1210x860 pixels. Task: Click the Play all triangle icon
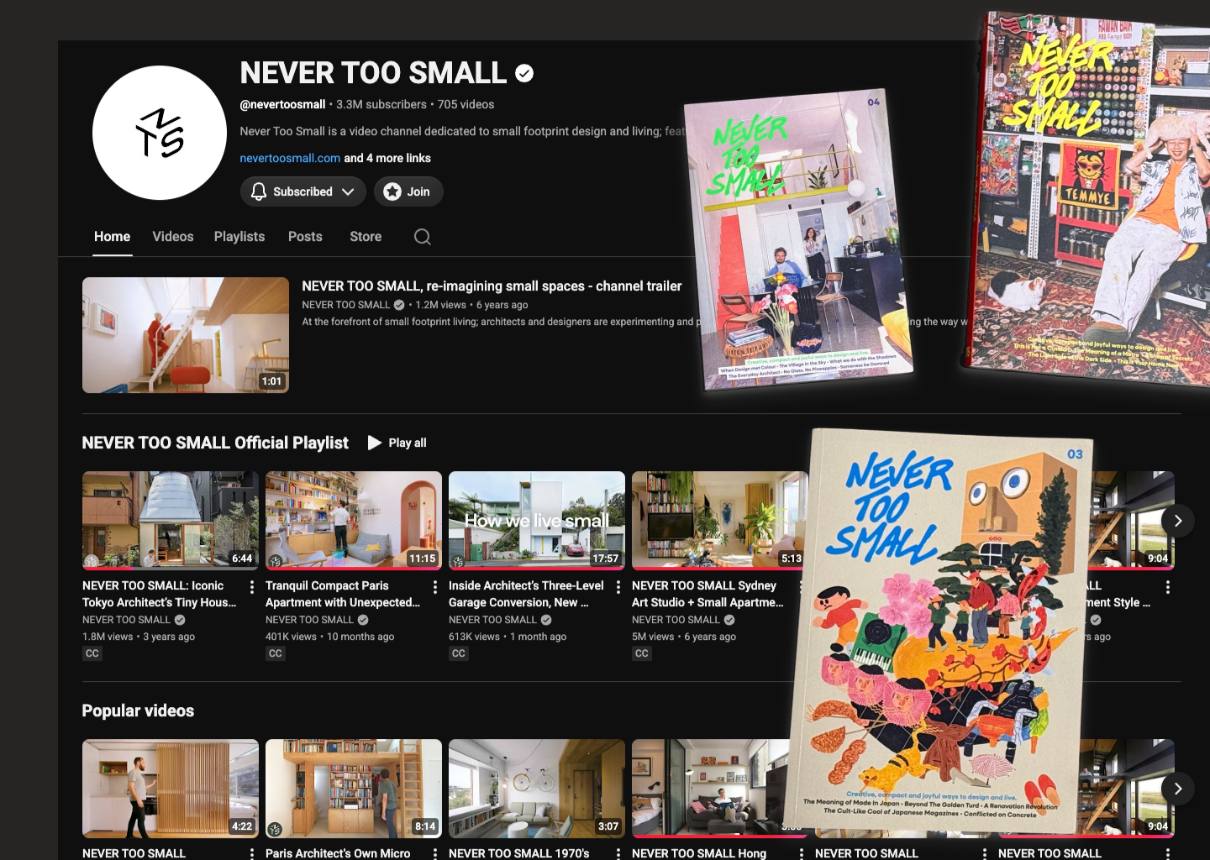[x=375, y=443]
